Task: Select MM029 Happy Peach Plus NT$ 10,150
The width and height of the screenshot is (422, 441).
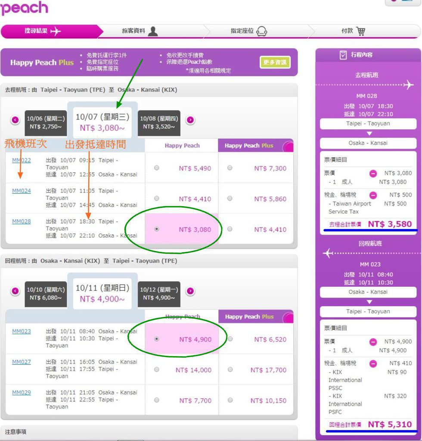Action: click(230, 400)
